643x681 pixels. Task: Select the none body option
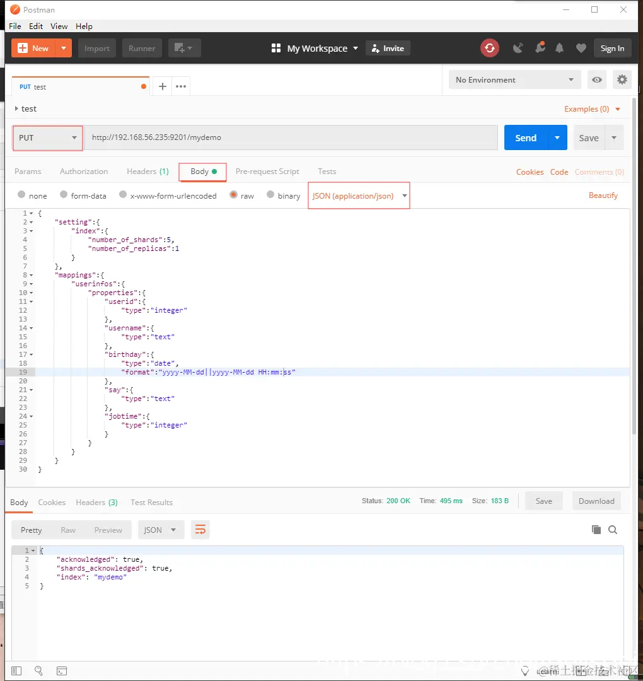click(x=21, y=195)
